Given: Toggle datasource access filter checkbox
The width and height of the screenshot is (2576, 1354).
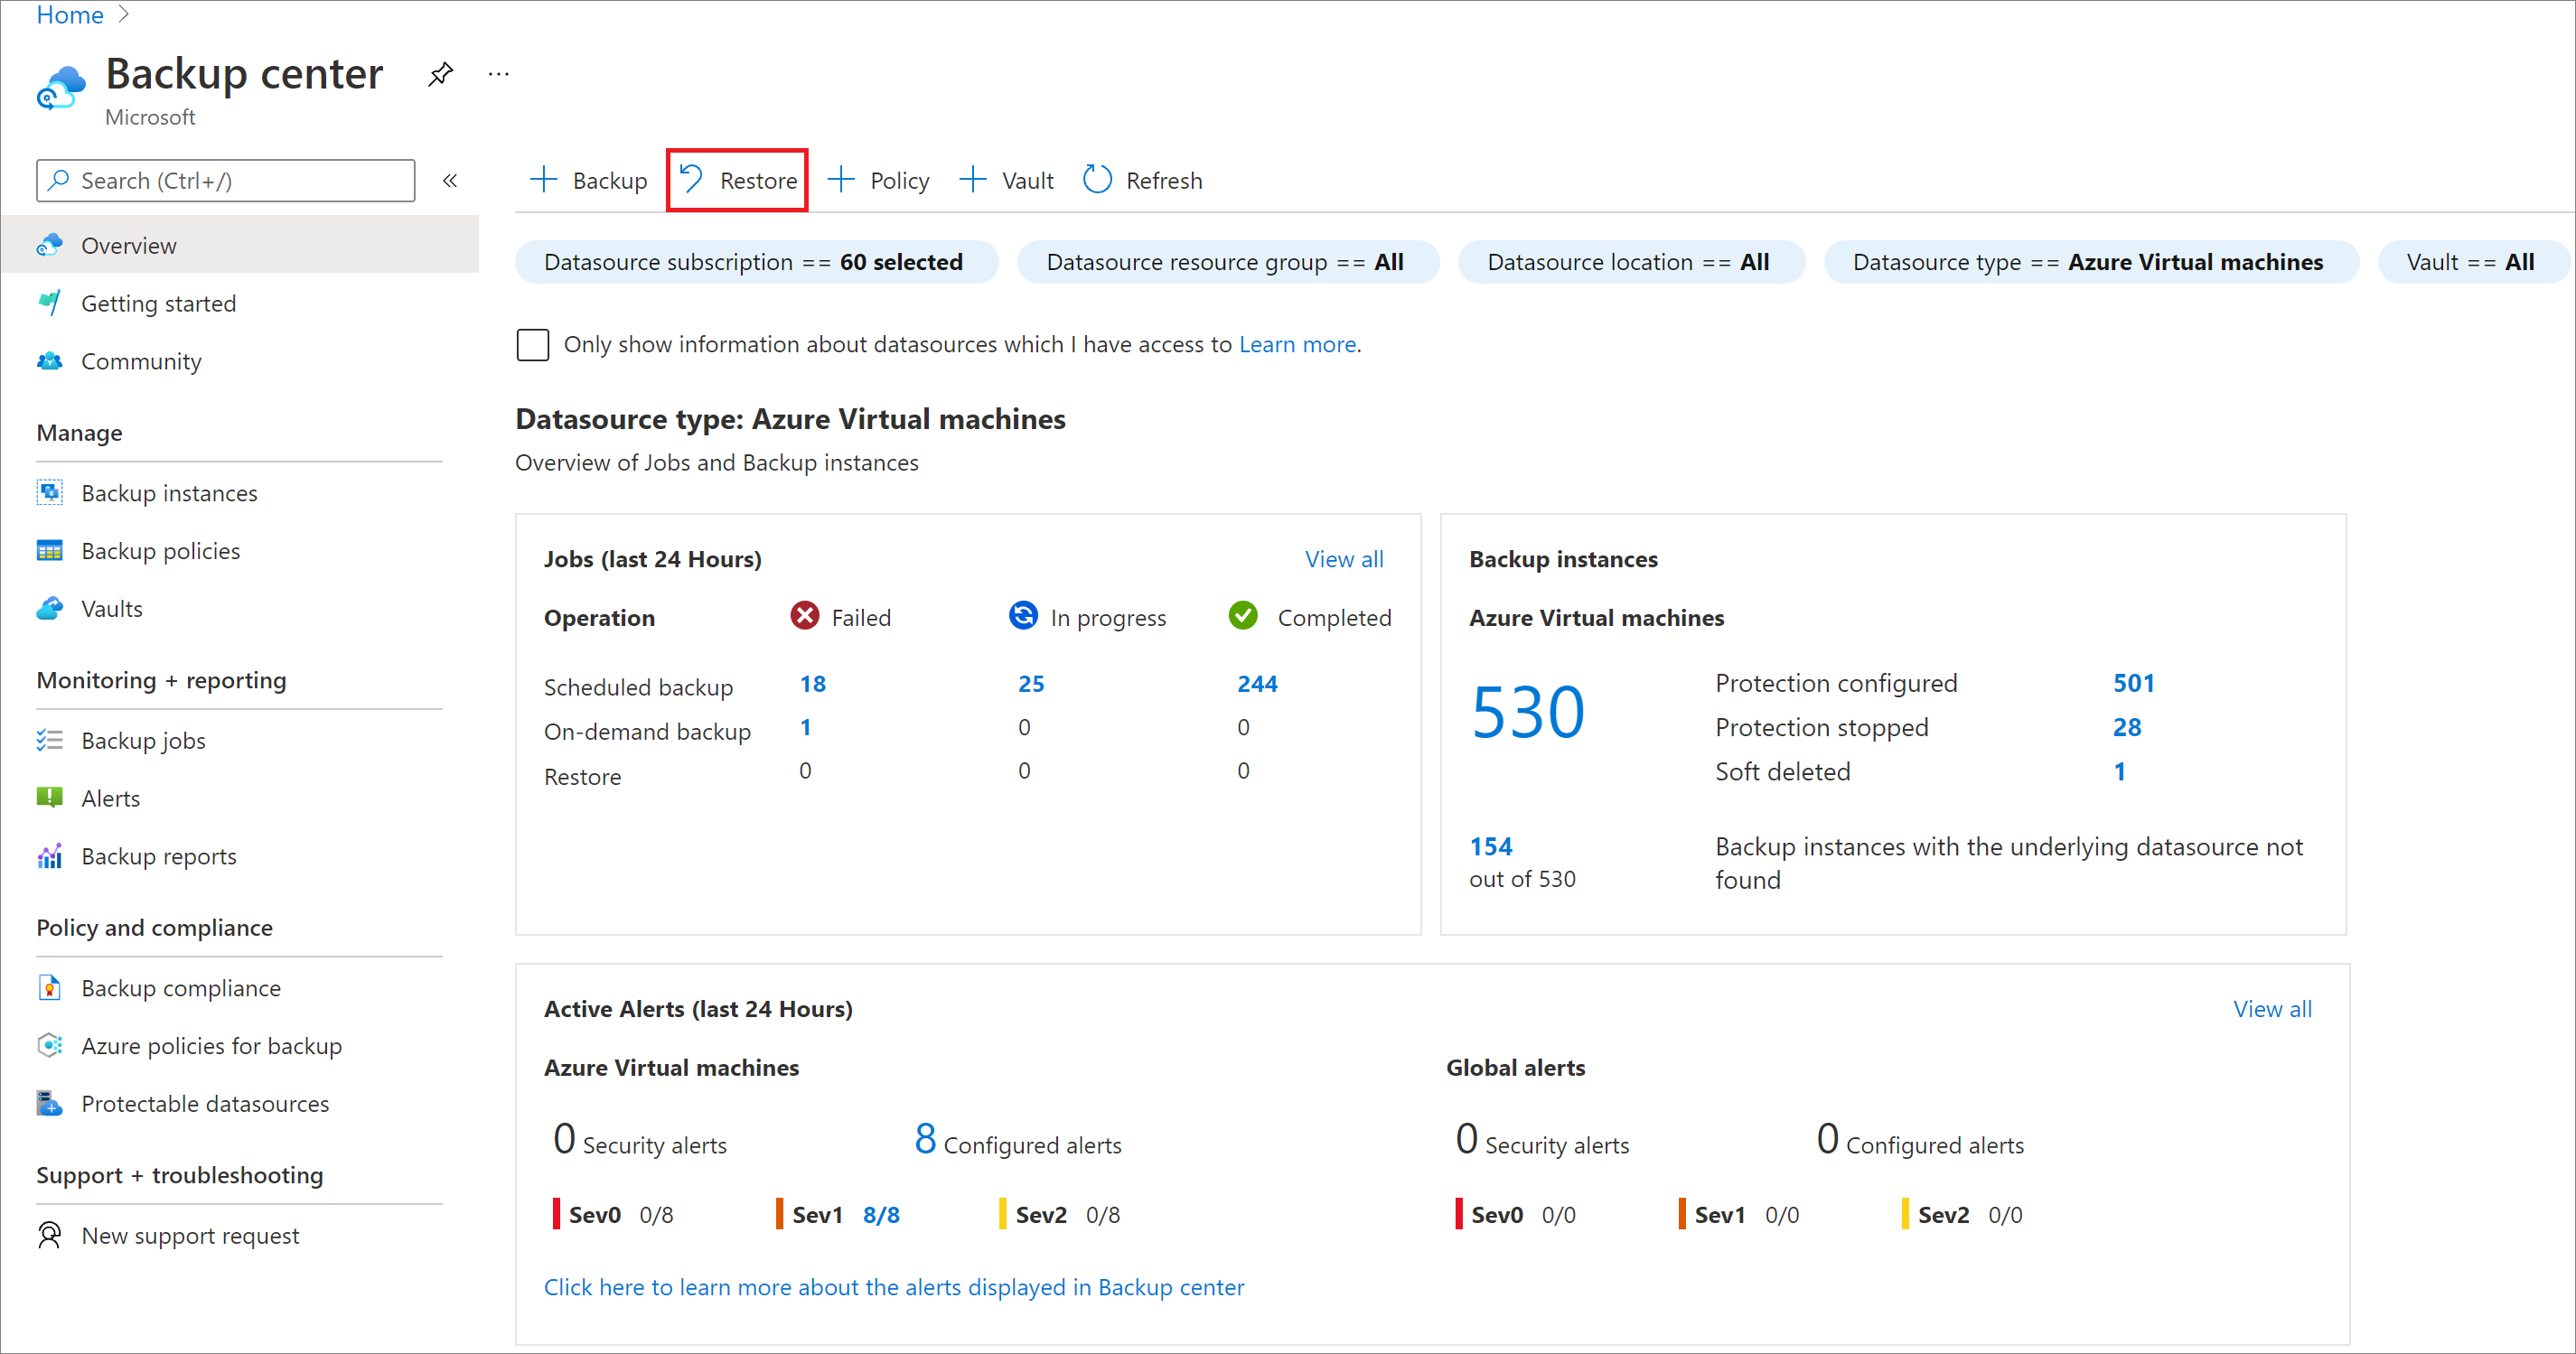Looking at the screenshot, I should pyautogui.click(x=535, y=344).
